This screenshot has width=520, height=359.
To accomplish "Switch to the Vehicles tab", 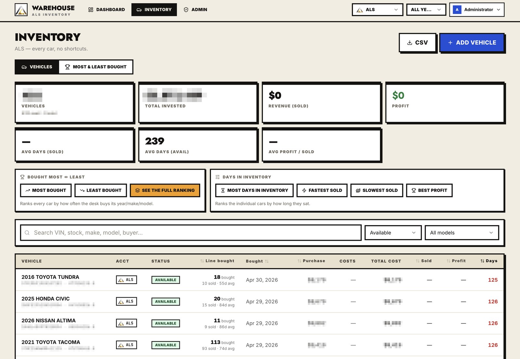I will click(x=37, y=67).
